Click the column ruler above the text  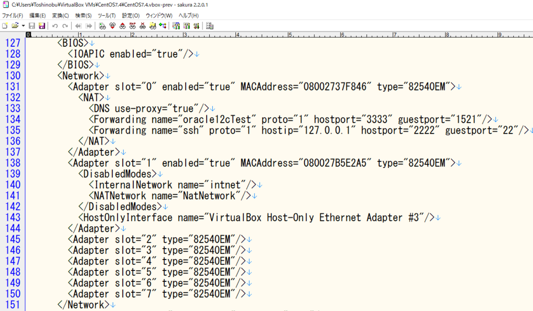point(280,35)
